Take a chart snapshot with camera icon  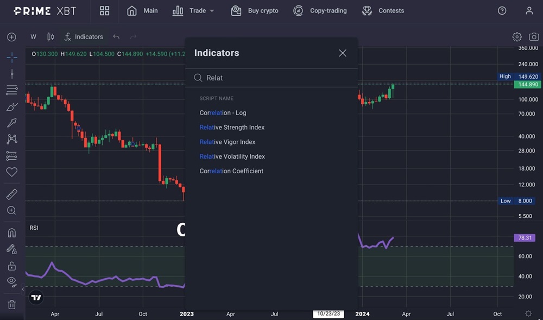[534, 37]
